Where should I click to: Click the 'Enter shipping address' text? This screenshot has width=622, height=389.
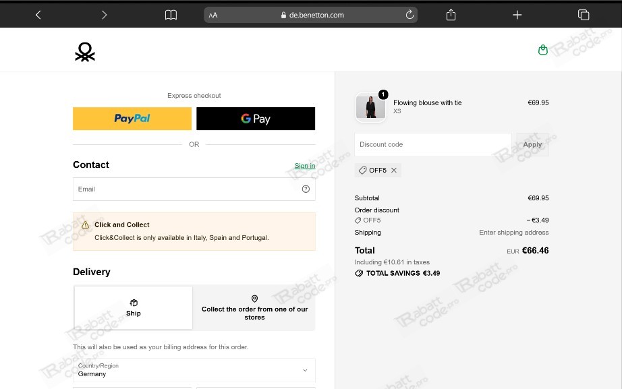point(513,233)
